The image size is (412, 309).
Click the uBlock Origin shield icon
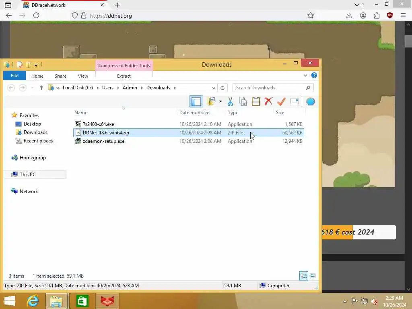[390, 16]
